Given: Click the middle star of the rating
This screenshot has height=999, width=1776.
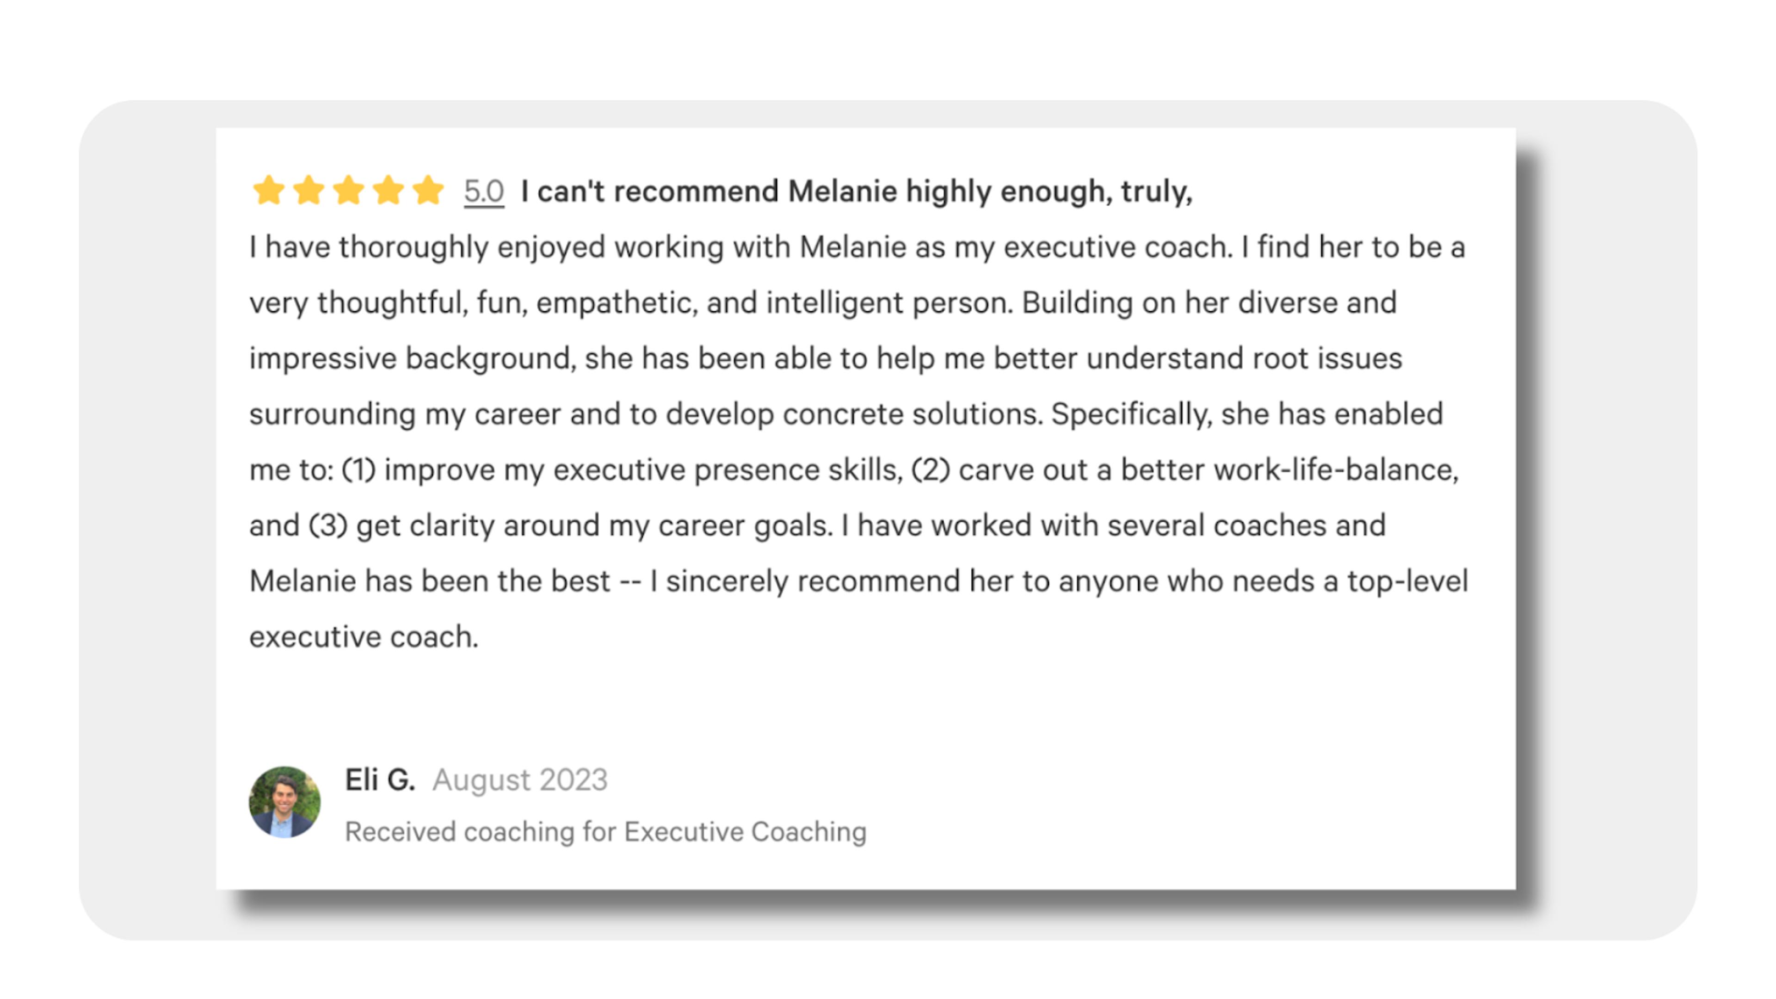Looking at the screenshot, I should click(x=348, y=190).
